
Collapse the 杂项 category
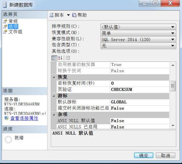point(54,115)
